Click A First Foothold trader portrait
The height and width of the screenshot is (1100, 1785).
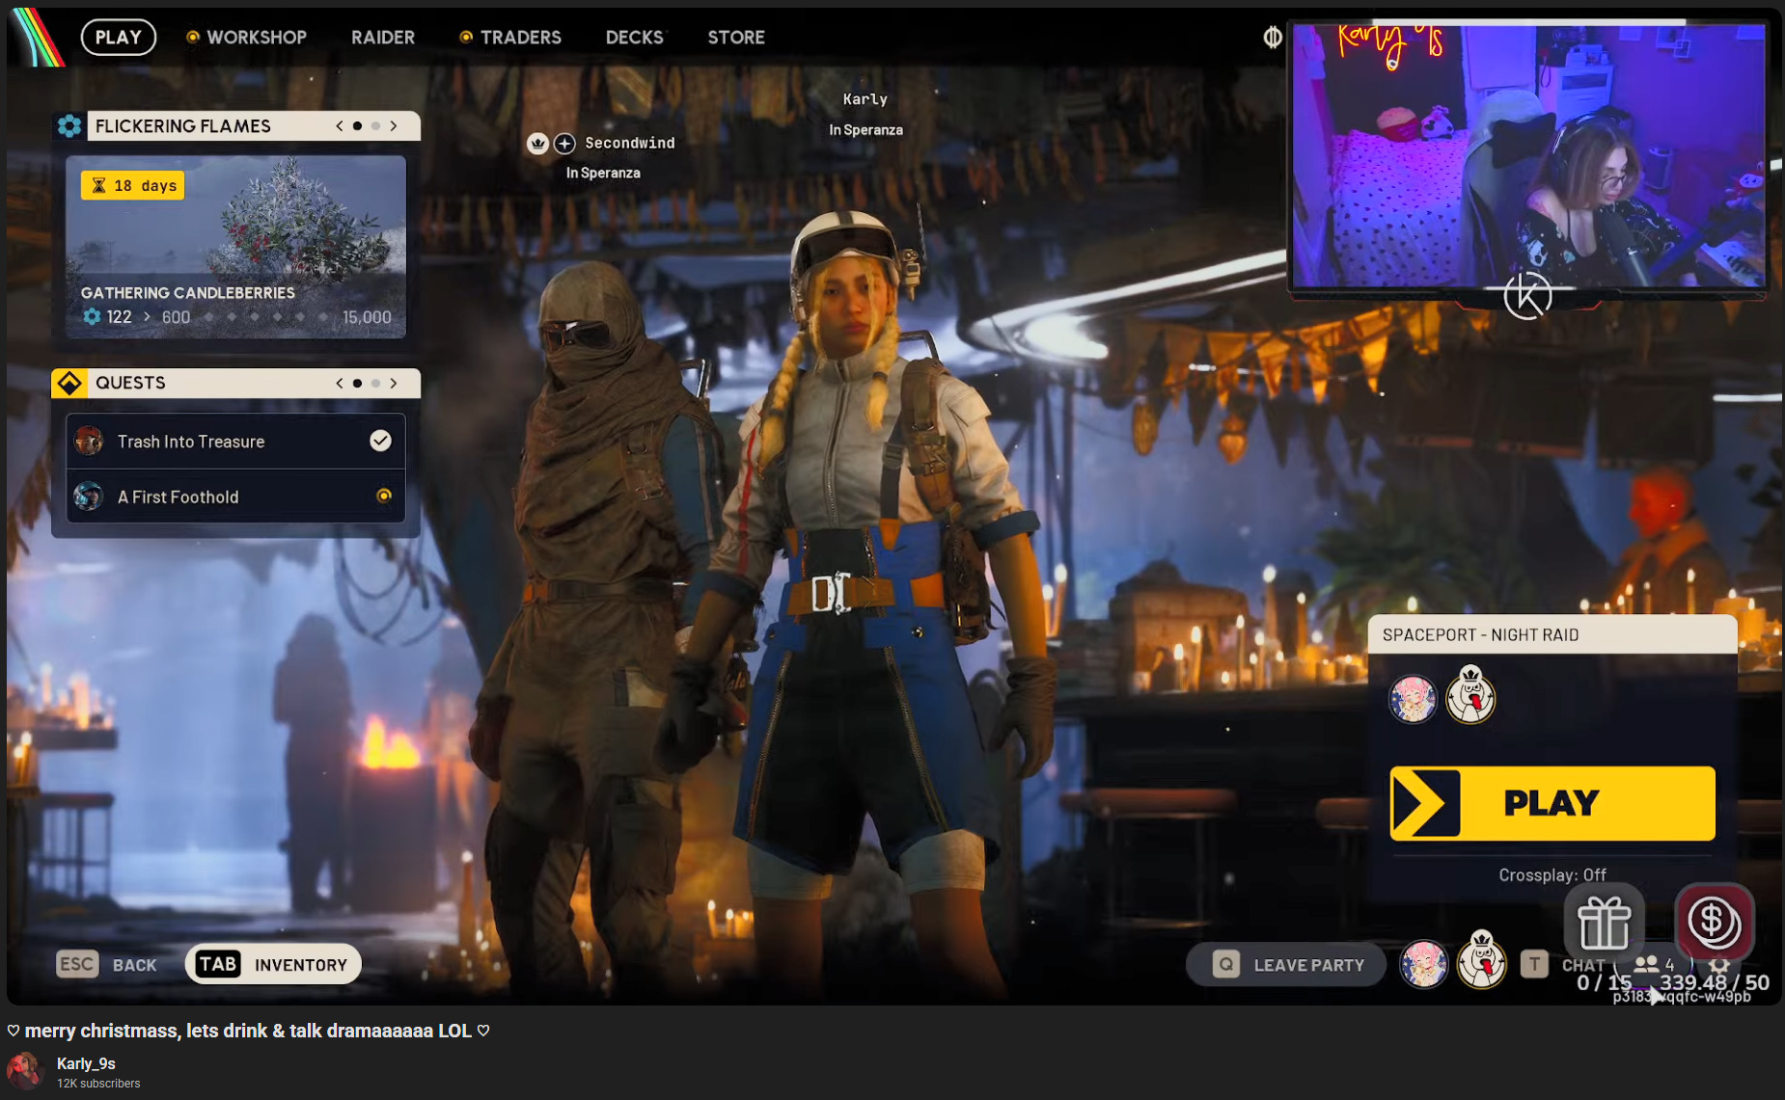[x=89, y=496]
